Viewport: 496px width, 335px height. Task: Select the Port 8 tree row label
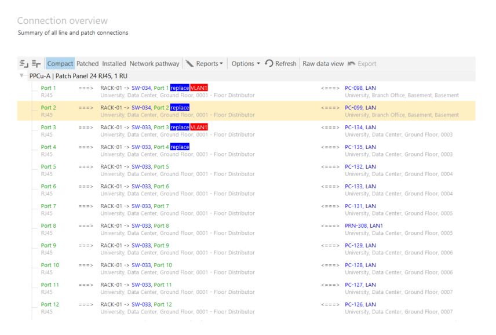tap(48, 225)
